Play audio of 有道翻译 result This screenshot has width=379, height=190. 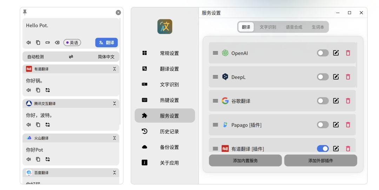click(28, 90)
